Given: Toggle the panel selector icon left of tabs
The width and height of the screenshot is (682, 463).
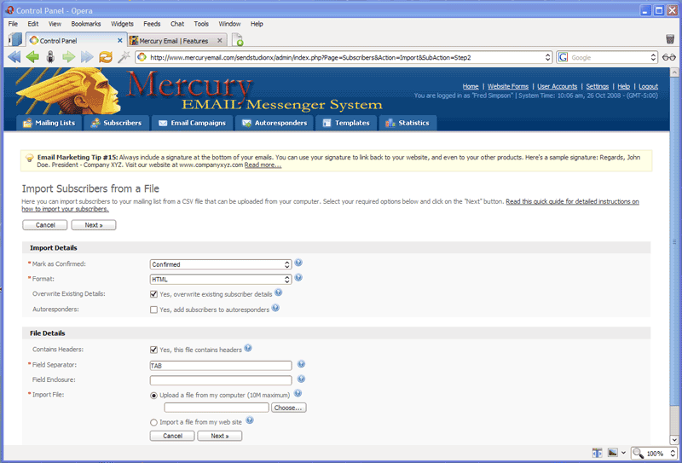Looking at the screenshot, I should [15, 39].
